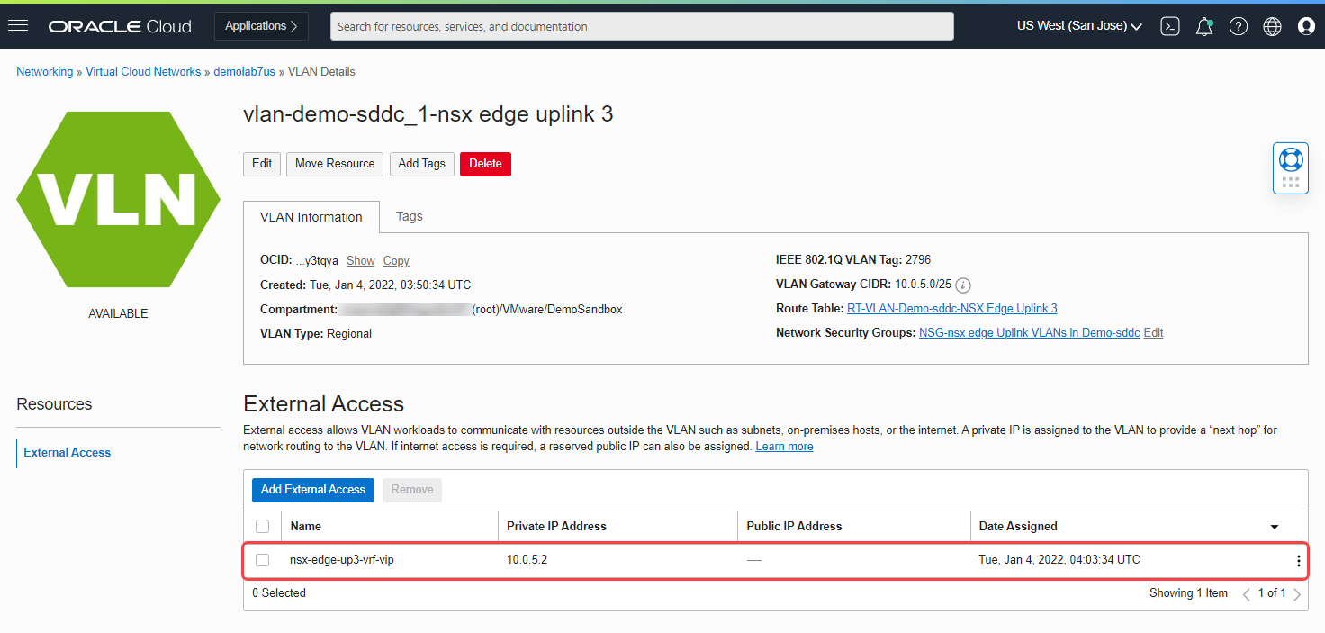Open the RT-VLAN-Demo-sddc-NSX Edge Uplink 3 route table

951,308
